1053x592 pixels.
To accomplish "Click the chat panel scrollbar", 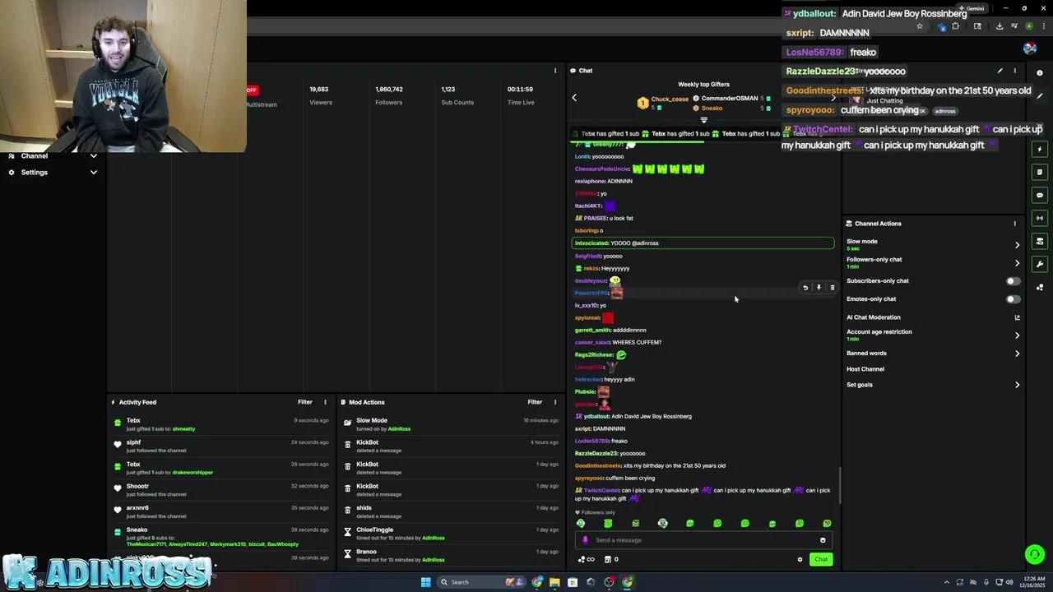I will (x=839, y=485).
